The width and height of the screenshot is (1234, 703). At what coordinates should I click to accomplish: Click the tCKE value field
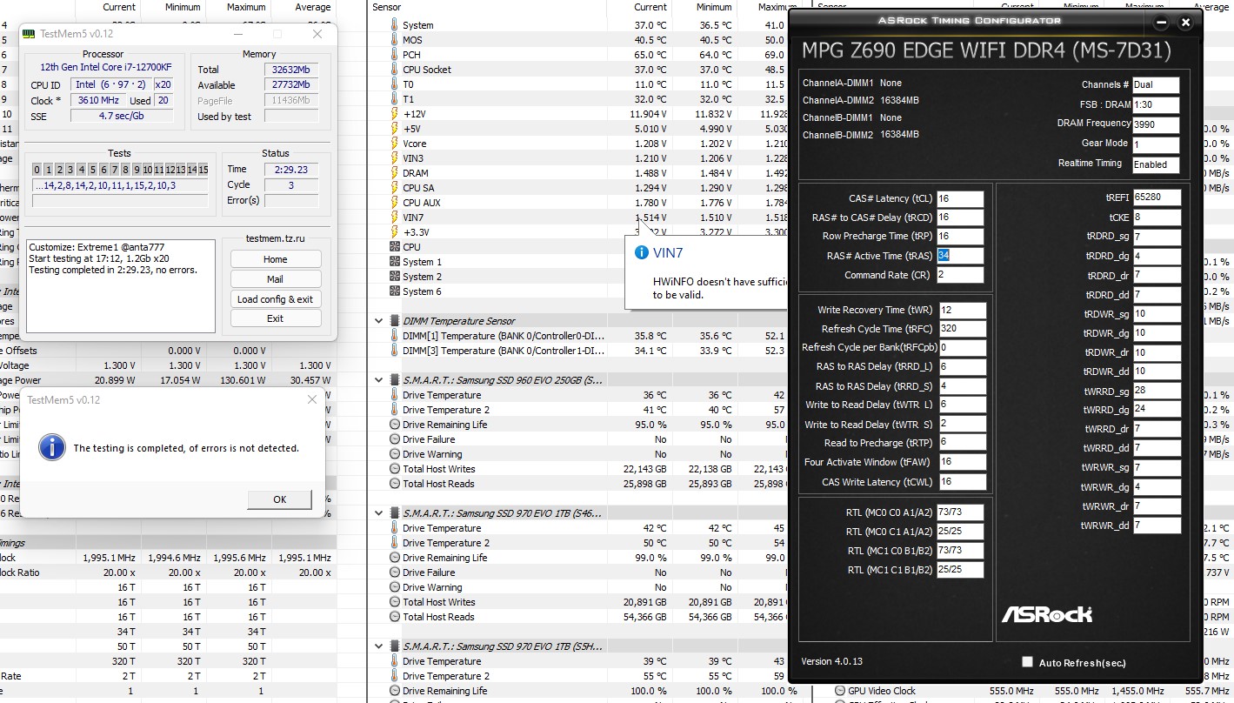click(1157, 218)
